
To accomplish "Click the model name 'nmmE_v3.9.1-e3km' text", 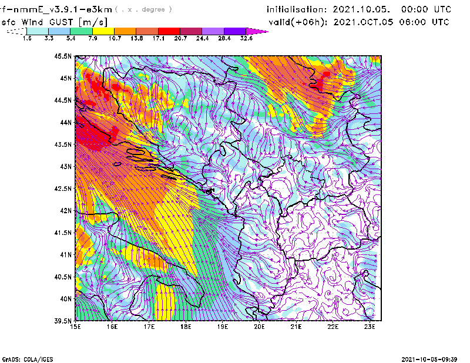I will pos(59,9).
